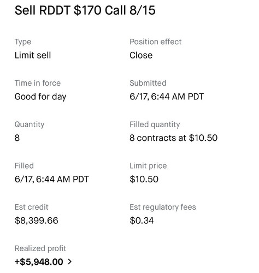Click the Quantity value 8
The width and height of the screenshot is (259, 273).
[17, 138]
